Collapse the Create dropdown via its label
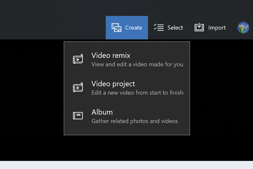 tap(134, 28)
